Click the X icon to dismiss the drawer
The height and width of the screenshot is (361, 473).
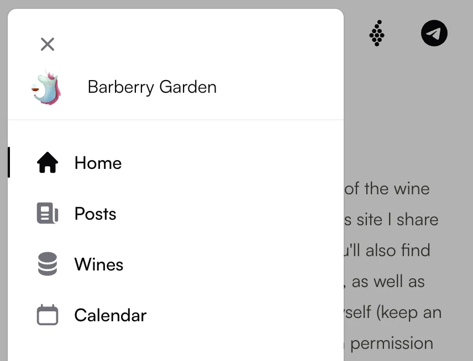(x=48, y=44)
